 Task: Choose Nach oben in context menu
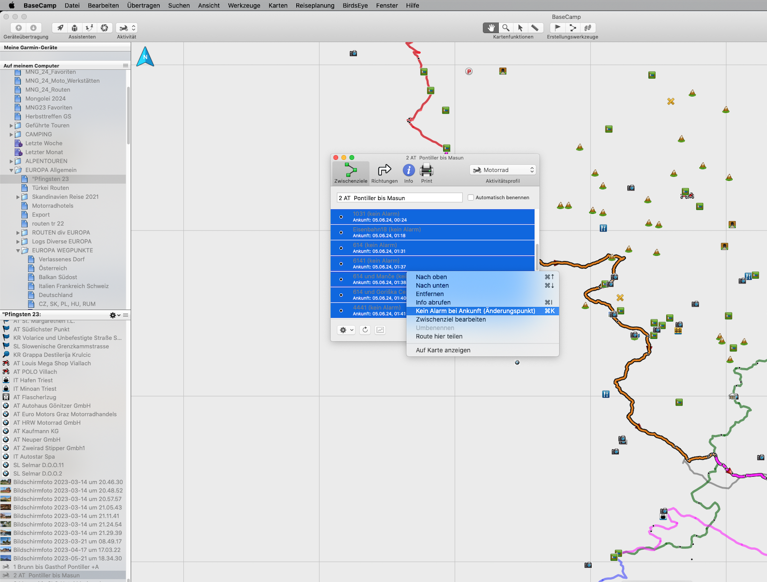[483, 277]
